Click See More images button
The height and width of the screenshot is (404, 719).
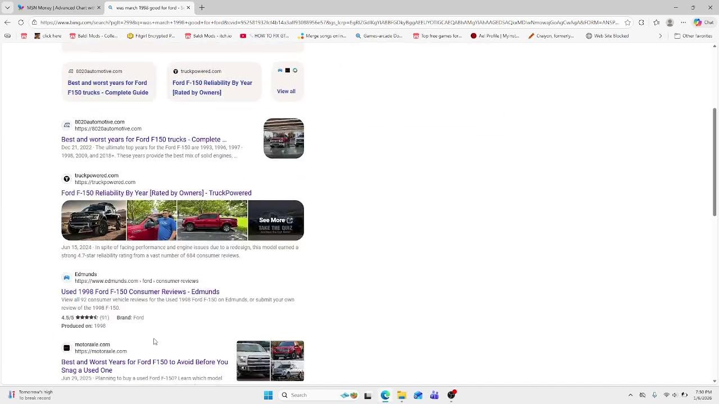click(x=276, y=220)
